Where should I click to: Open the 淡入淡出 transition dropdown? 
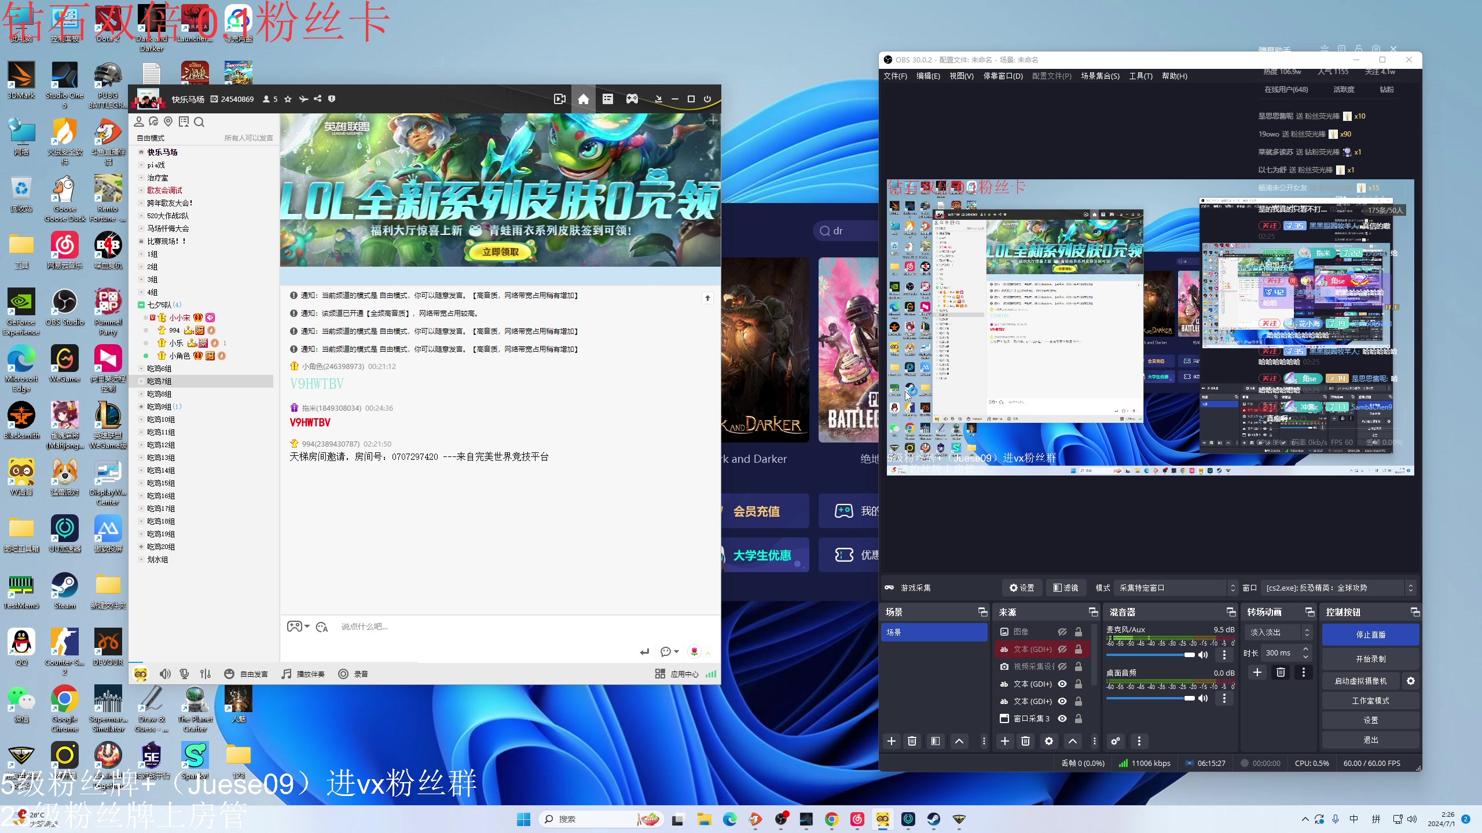1278,632
